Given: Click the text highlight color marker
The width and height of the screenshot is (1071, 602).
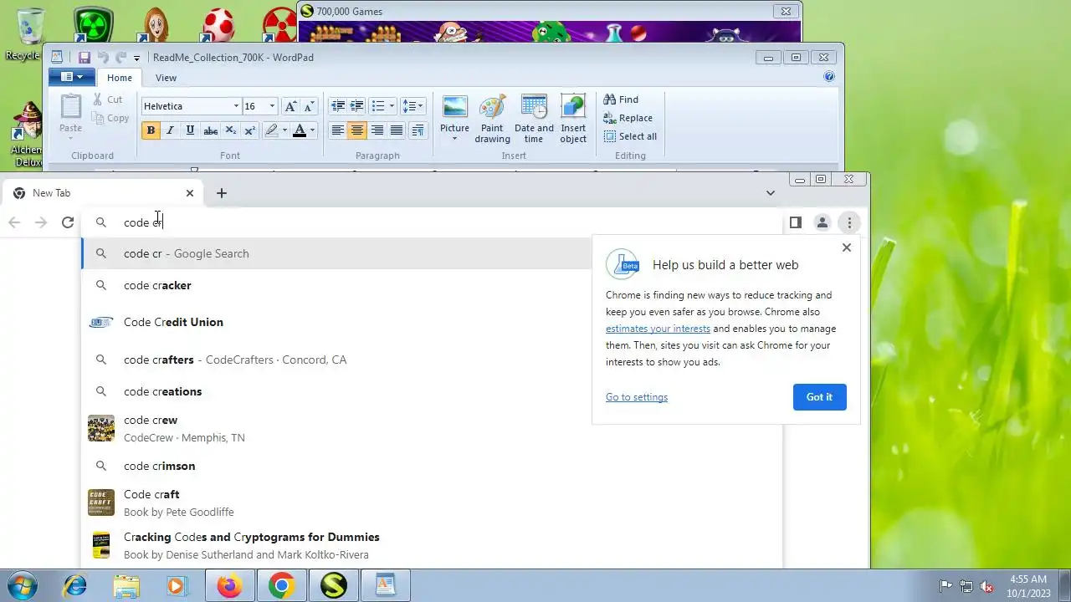Looking at the screenshot, I should [x=270, y=130].
